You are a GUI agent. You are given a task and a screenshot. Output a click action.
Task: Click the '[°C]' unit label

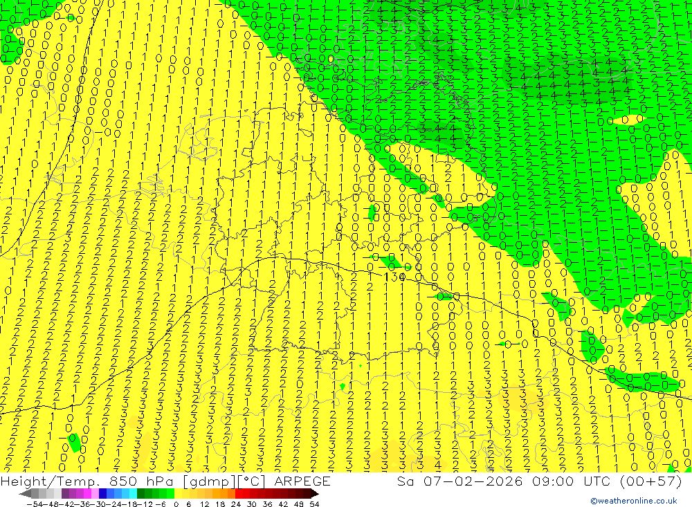[x=251, y=481]
